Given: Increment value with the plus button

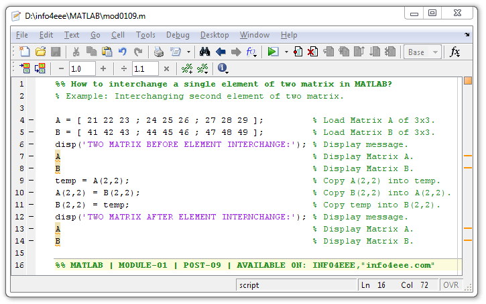Looking at the screenshot, I should pyautogui.click(x=103, y=68).
